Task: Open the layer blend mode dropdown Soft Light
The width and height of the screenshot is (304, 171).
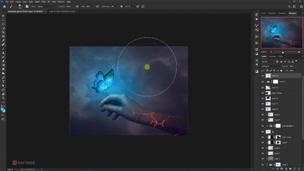Action: [271, 66]
